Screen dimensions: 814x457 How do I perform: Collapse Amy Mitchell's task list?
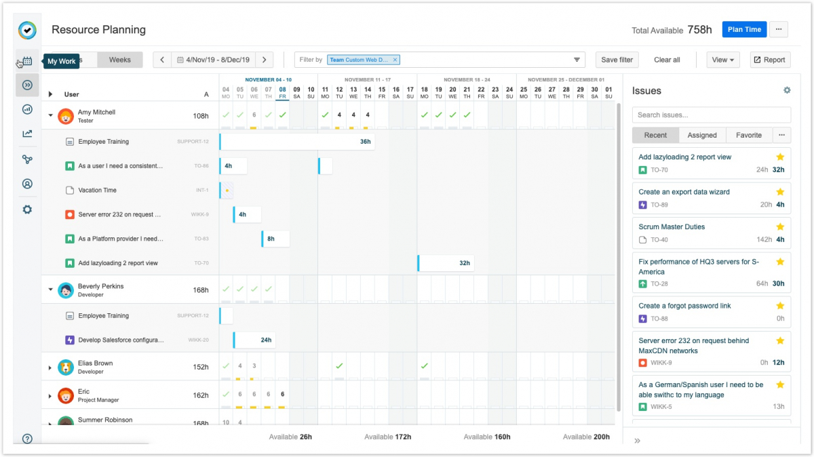click(x=50, y=116)
